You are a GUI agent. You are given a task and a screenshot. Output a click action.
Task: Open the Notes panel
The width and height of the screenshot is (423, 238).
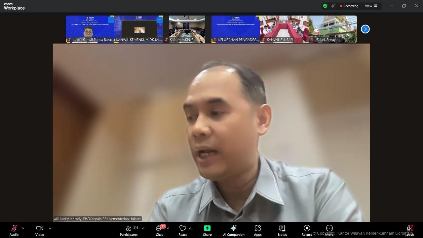[282, 230]
